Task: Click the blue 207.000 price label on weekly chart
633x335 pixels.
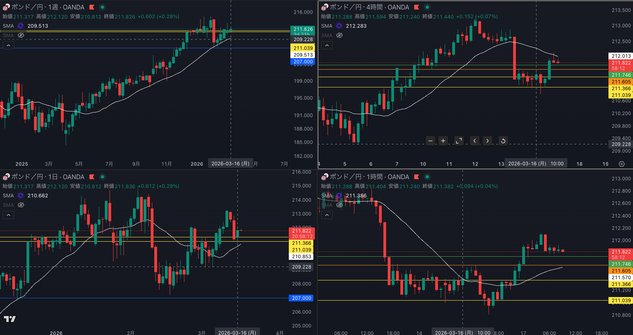Action: point(303,62)
